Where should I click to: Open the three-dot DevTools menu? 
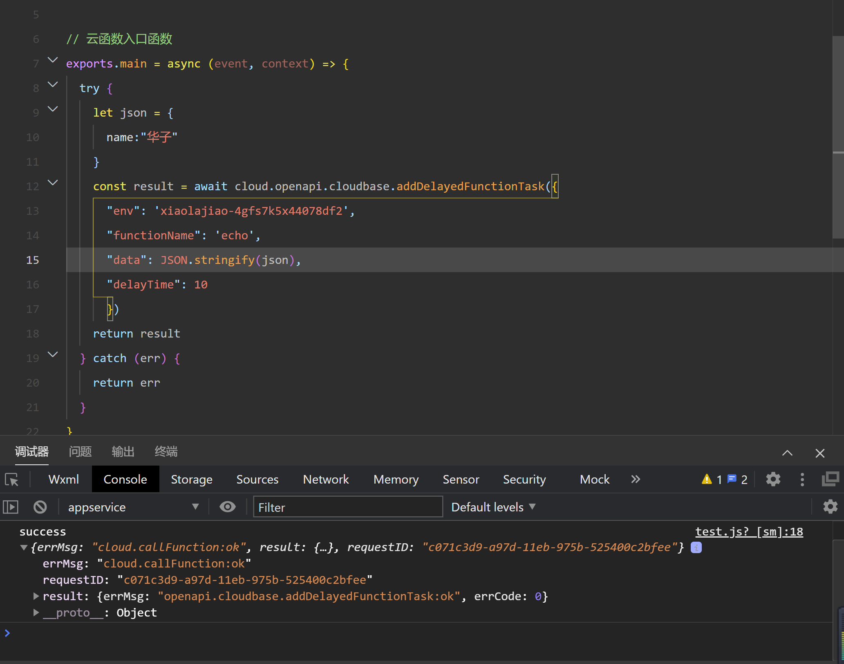click(802, 479)
